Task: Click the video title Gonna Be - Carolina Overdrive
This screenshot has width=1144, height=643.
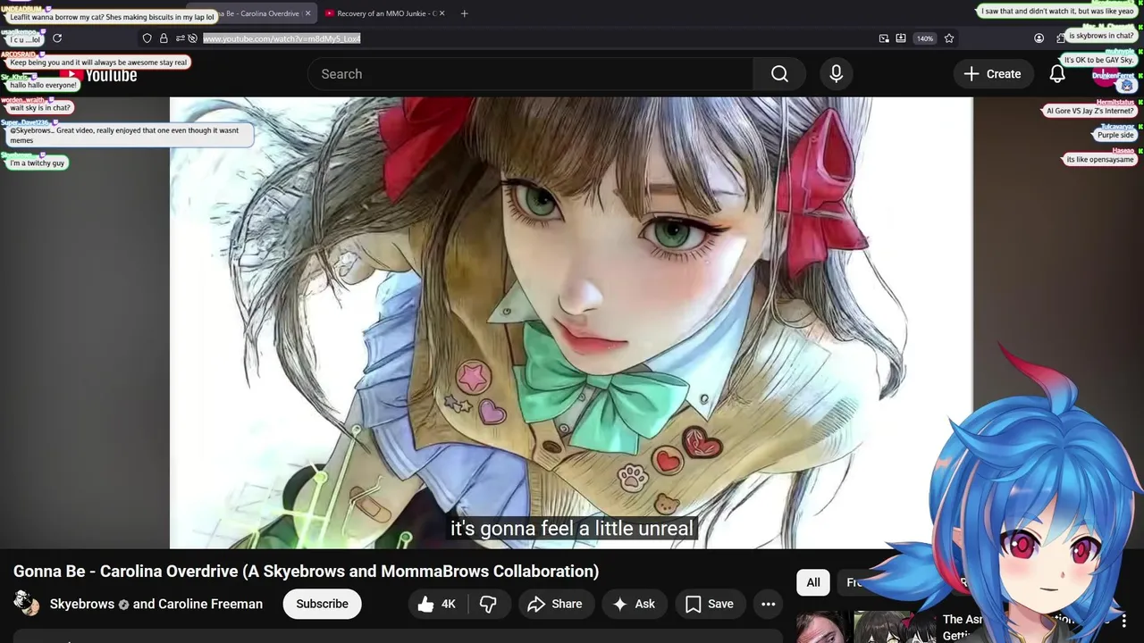Action: tap(306, 572)
